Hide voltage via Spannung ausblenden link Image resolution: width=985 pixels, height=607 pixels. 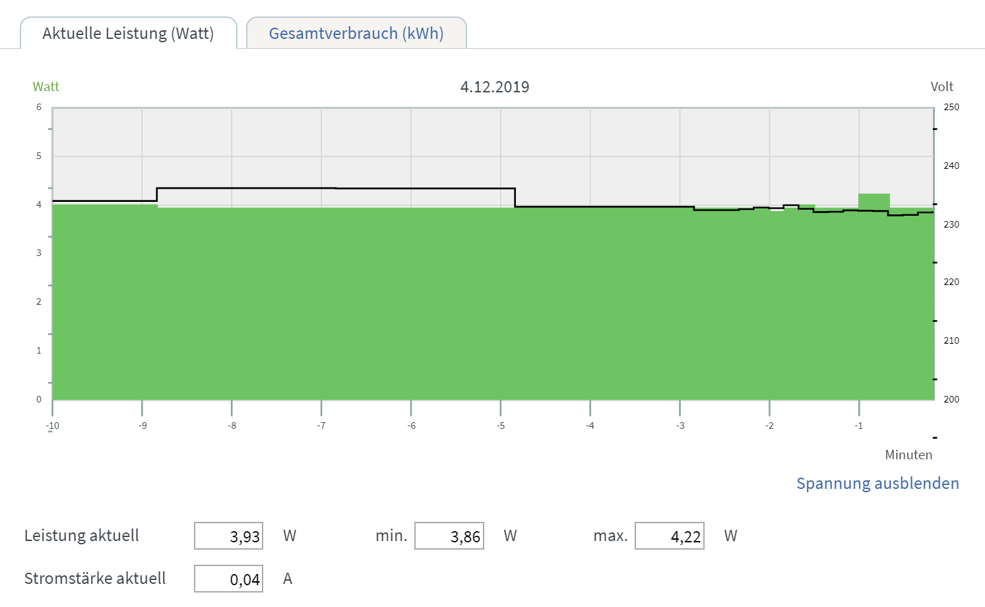pyautogui.click(x=877, y=484)
